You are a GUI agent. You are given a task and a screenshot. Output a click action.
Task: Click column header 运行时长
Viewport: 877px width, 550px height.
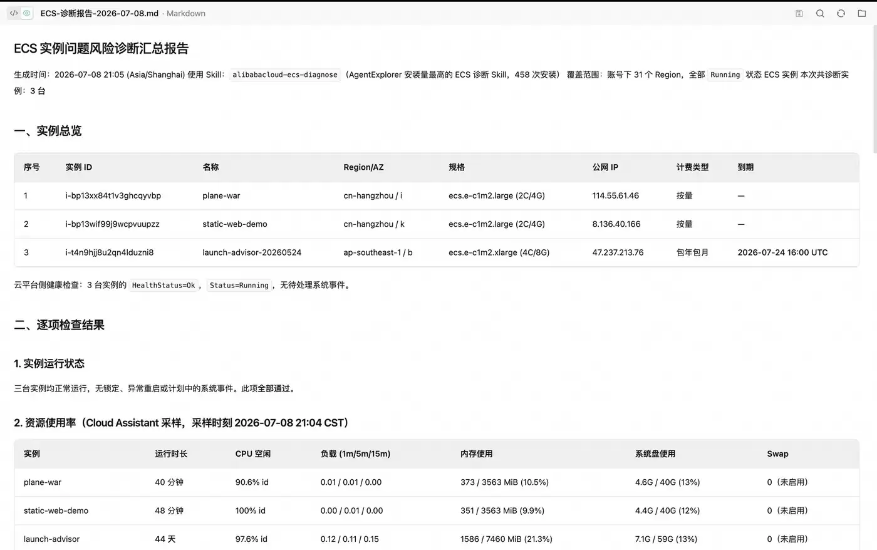171,454
